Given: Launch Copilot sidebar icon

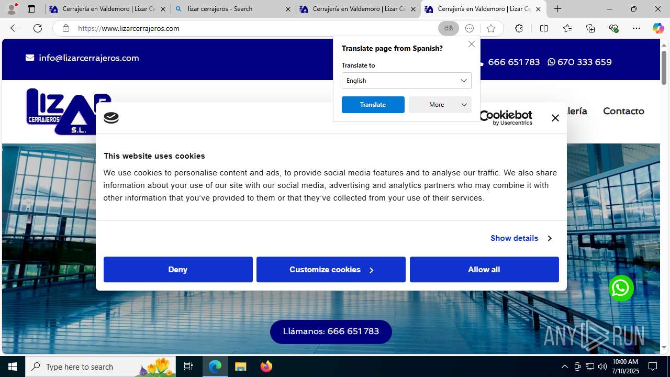Looking at the screenshot, I should [x=658, y=28].
